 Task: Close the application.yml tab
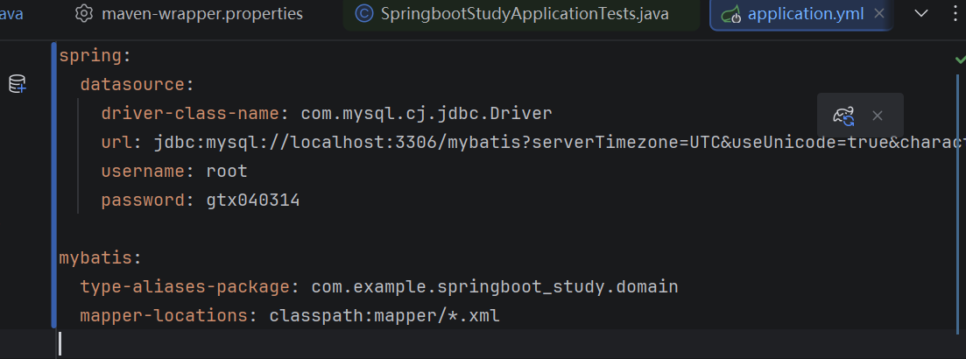880,13
